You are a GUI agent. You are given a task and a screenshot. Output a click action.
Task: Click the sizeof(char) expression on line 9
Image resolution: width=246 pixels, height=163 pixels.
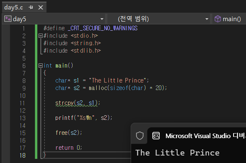pos(128,88)
